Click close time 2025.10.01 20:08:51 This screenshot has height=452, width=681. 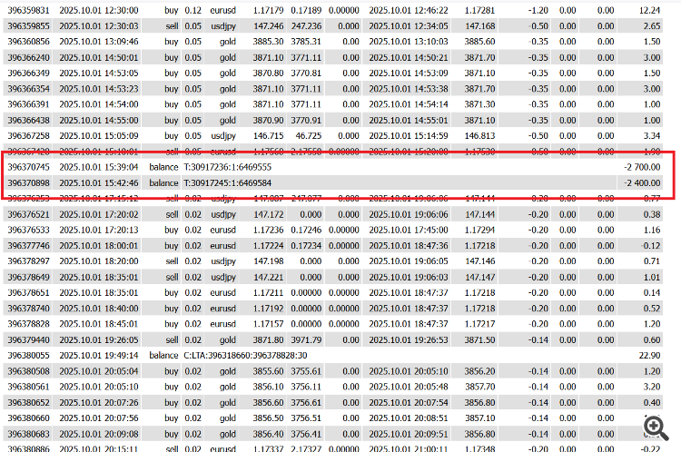(x=409, y=418)
